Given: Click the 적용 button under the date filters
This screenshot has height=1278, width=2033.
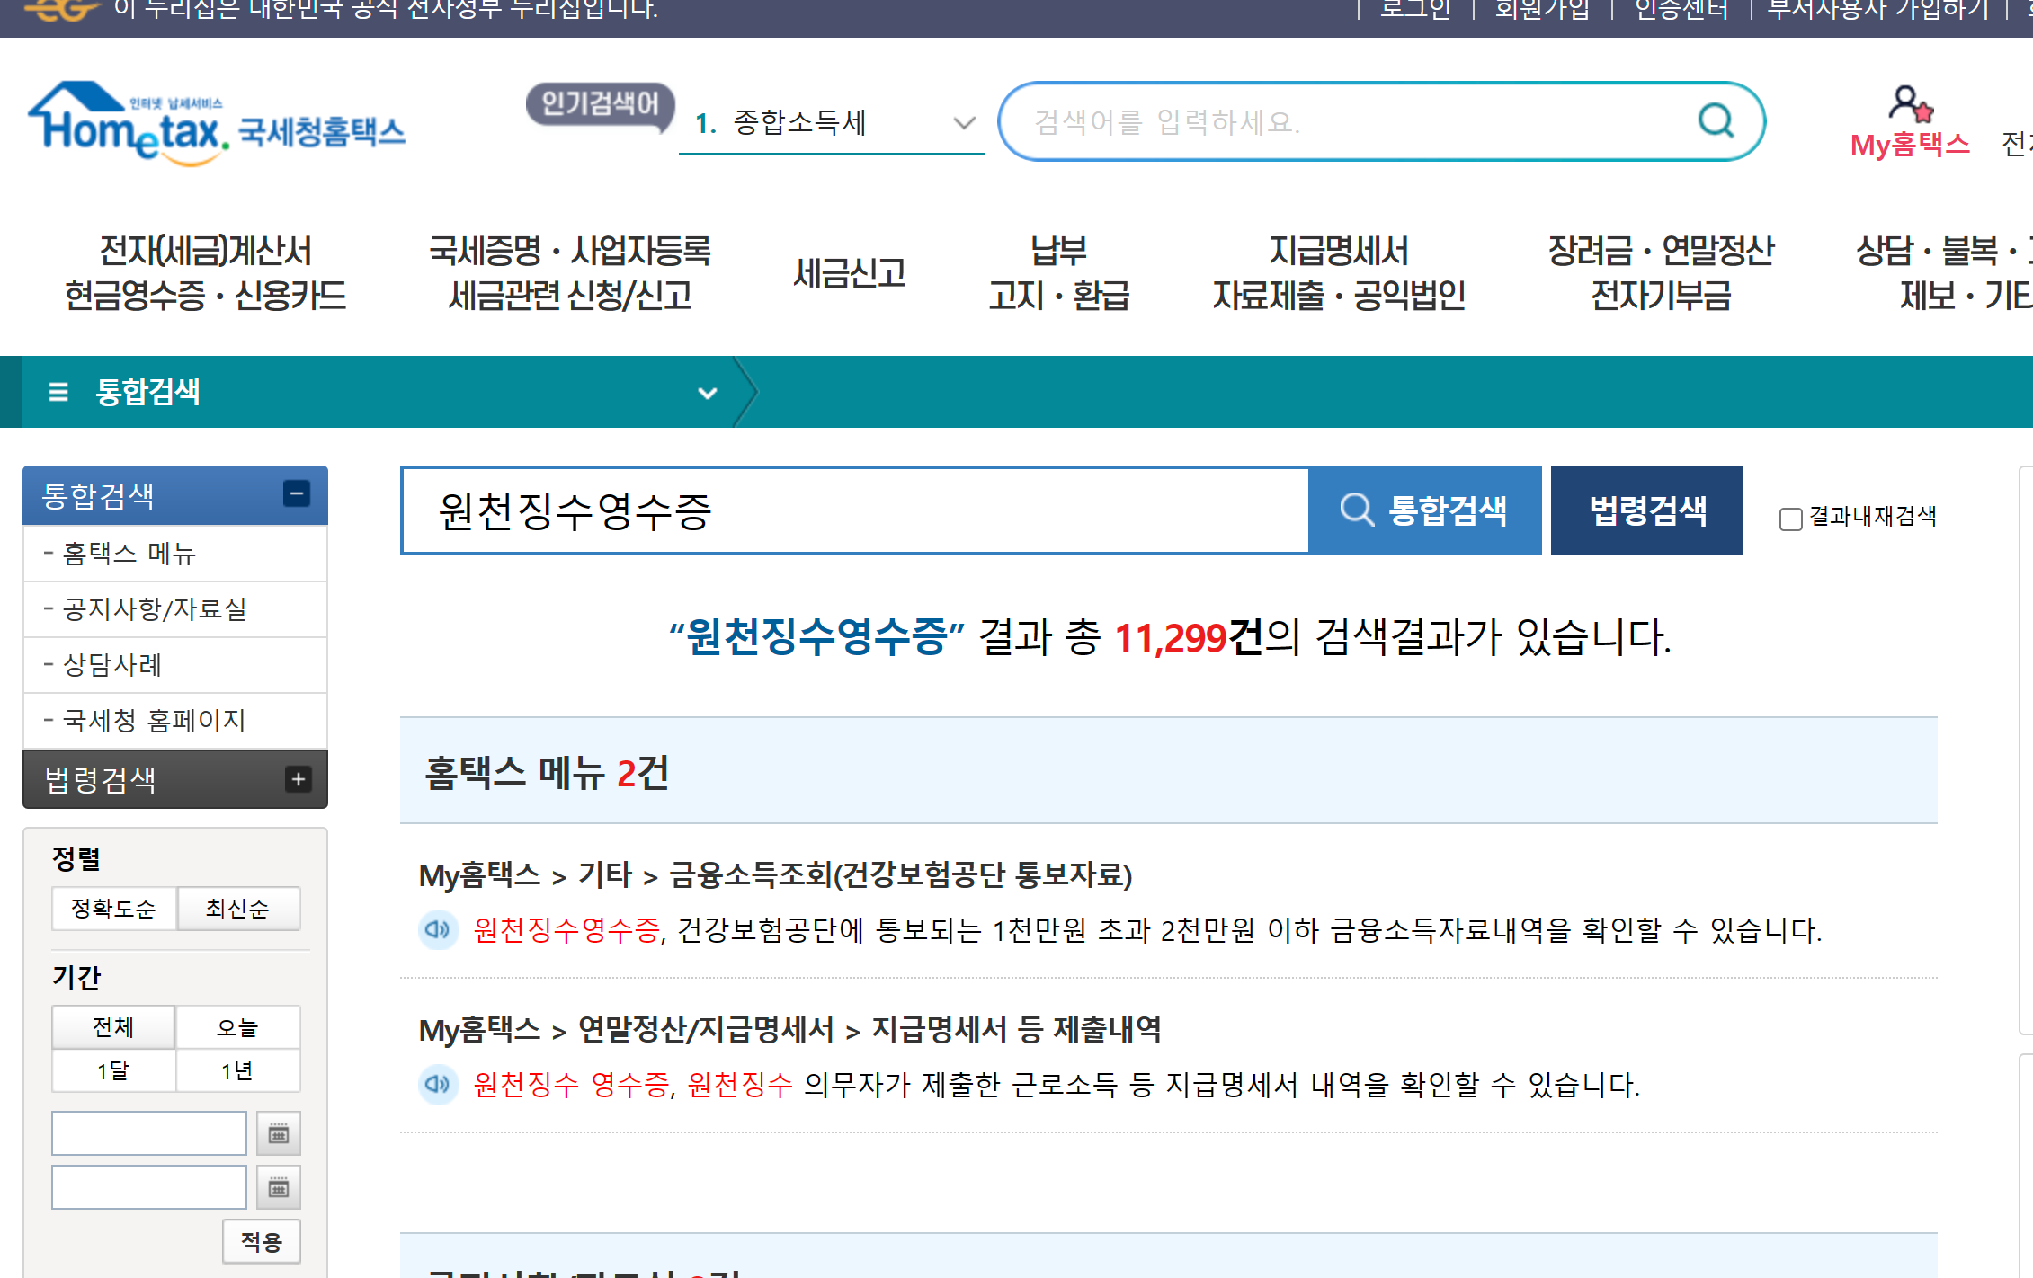Looking at the screenshot, I should click(x=260, y=1241).
